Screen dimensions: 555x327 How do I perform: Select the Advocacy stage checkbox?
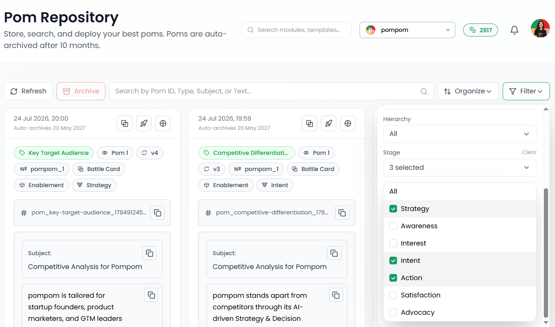pyautogui.click(x=393, y=312)
